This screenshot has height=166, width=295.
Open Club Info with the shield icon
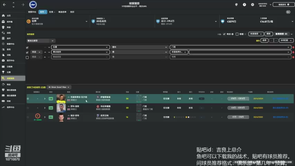pos(3,90)
